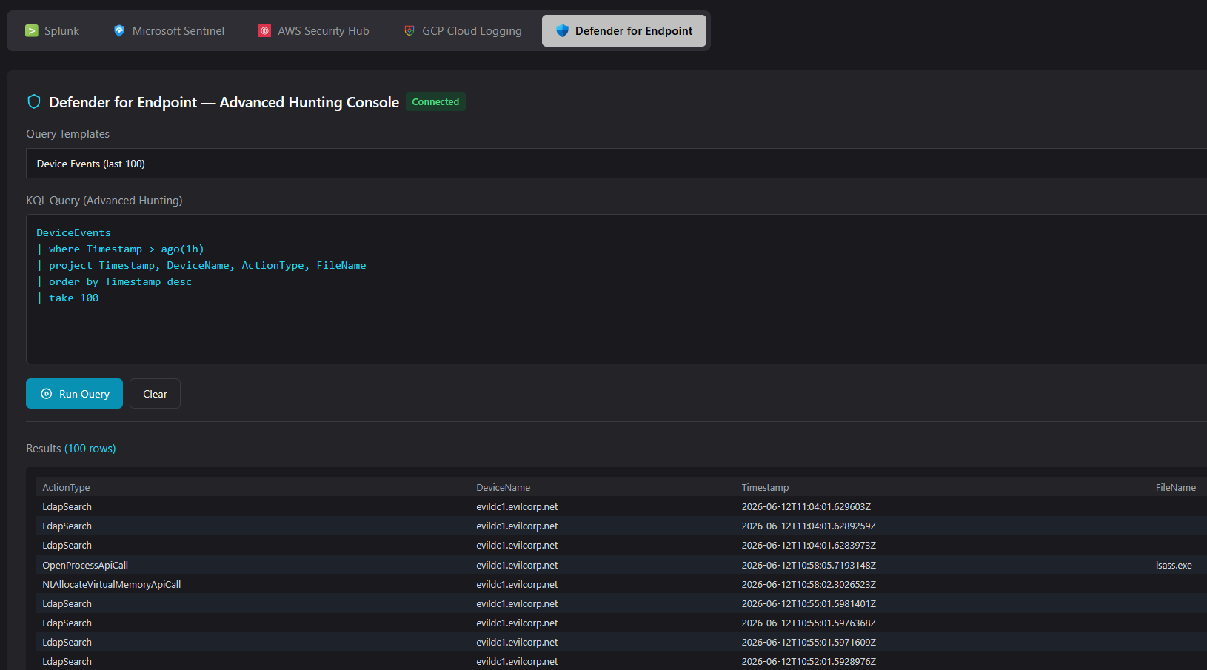Click timestamp 2026-06-12T10:58:05.7193148Z

pyautogui.click(x=809, y=566)
